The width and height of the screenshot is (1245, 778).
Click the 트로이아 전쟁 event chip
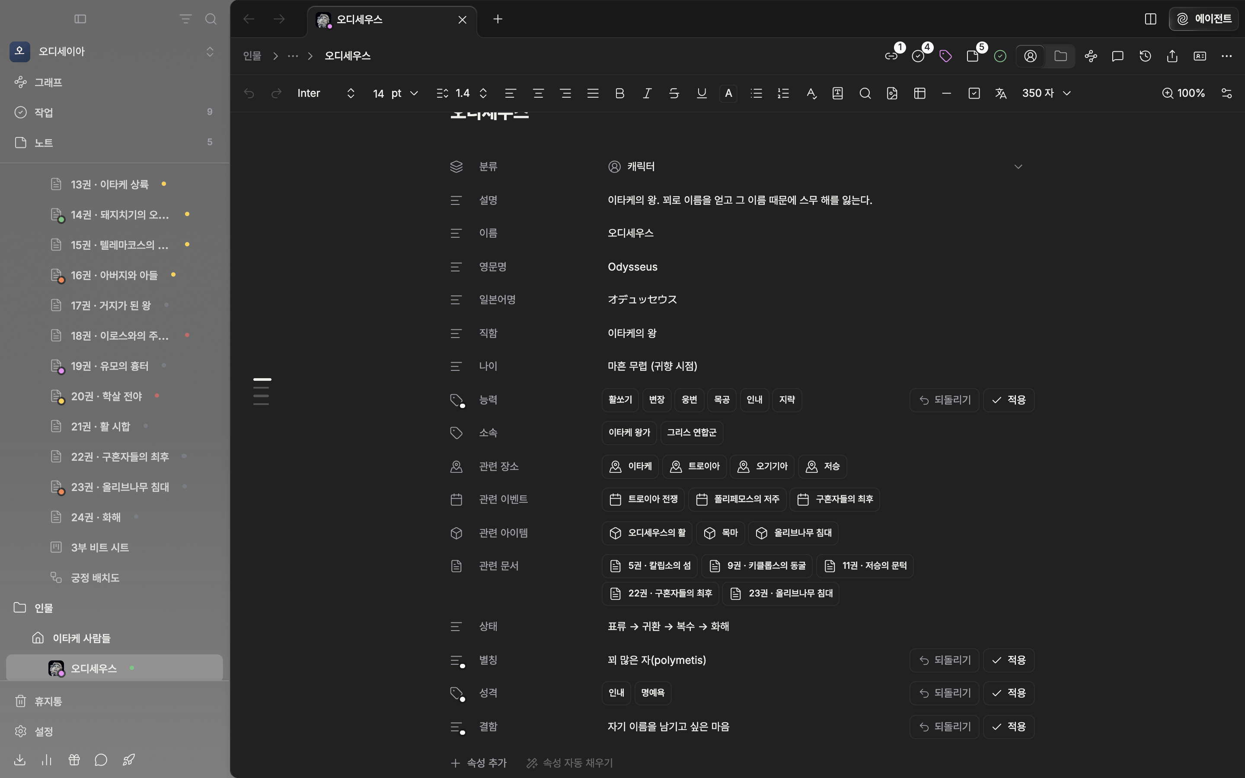point(643,499)
